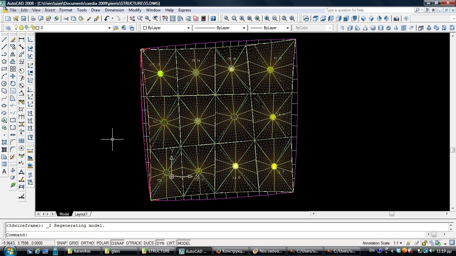The image size is (456, 256).
Task: Select the Sphere 3D solid tool
Action: click(373, 28)
